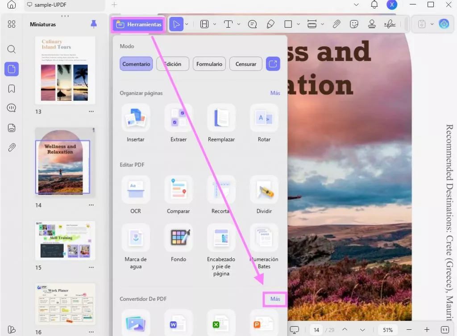Pin the Miniaturas panel
Viewport: 457px width, 336px height.
point(94,24)
